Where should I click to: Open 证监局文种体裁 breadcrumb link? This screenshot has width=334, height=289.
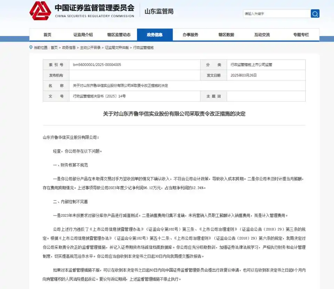point(117,48)
